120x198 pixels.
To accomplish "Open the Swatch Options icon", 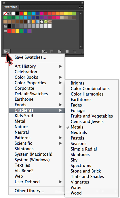I will 52,52.
